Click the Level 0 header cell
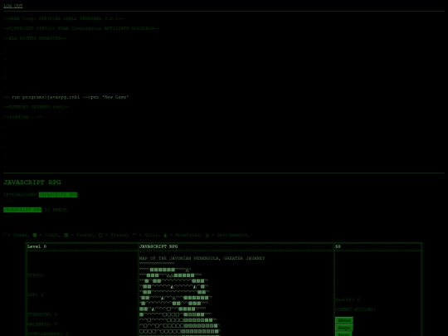The width and height of the screenshot is (448, 336). [x=82, y=246]
